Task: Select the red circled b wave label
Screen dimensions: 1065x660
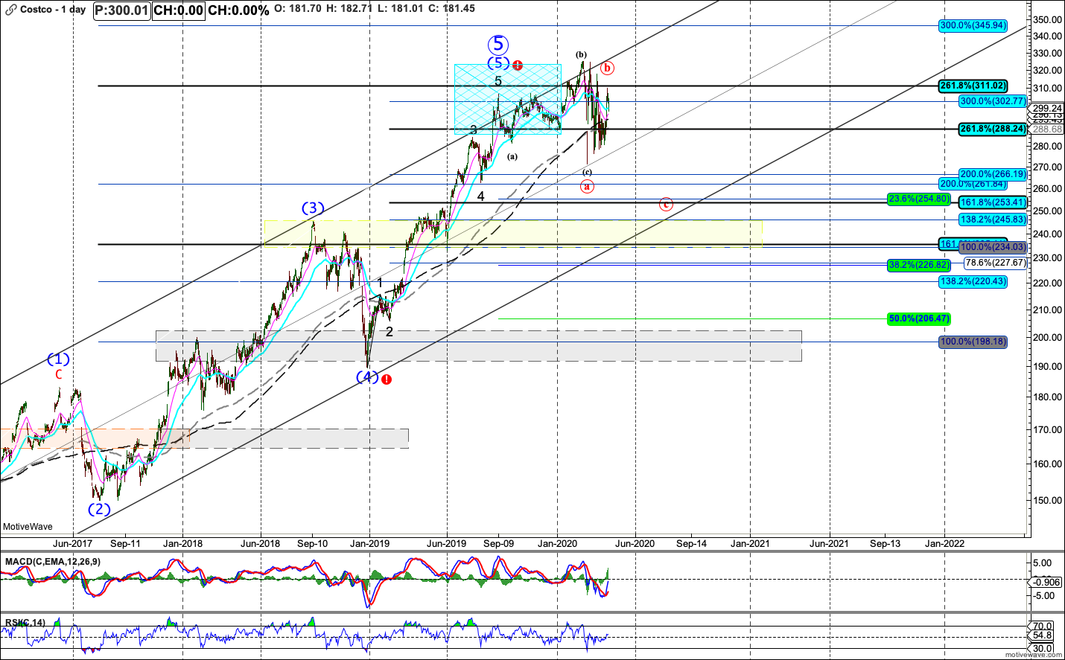Action: pos(608,68)
